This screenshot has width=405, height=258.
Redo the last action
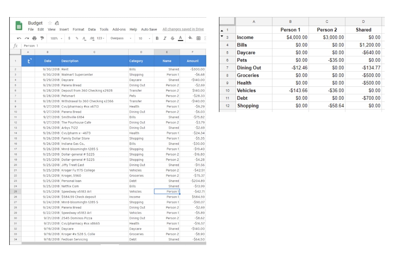click(x=27, y=38)
